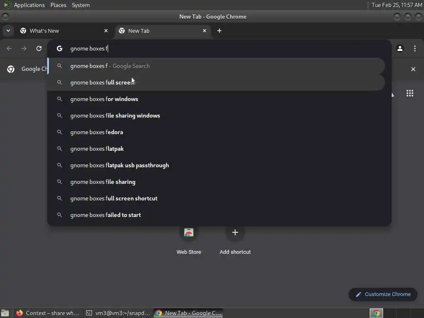Open the Google apps grid icon
This screenshot has height=318, width=424.
click(410, 93)
